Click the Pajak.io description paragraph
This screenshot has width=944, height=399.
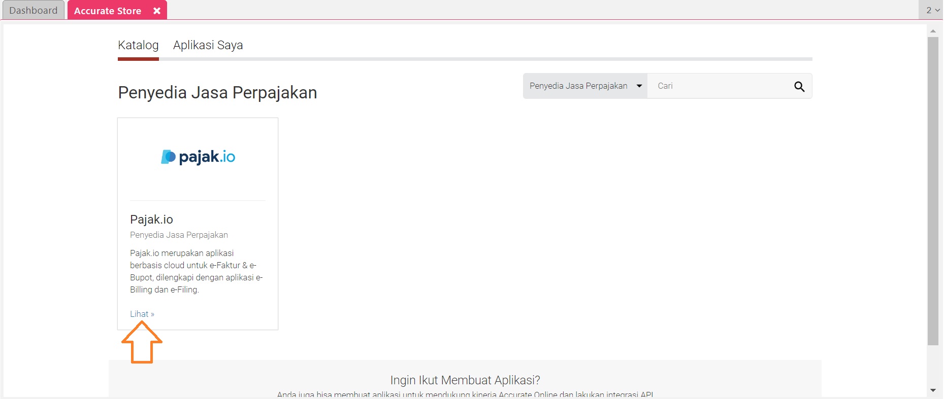pyautogui.click(x=197, y=271)
